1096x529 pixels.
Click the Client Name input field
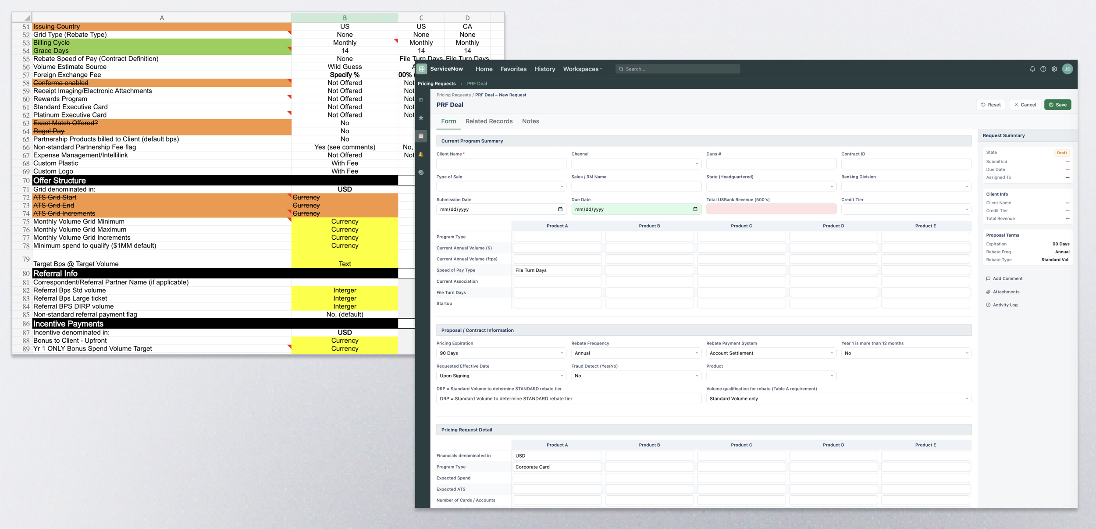click(x=502, y=163)
